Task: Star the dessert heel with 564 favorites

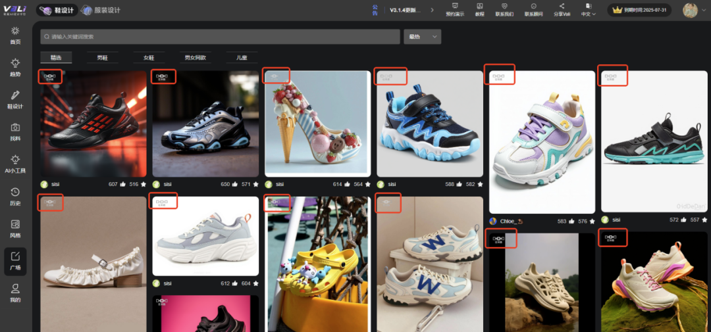Action: pyautogui.click(x=368, y=184)
